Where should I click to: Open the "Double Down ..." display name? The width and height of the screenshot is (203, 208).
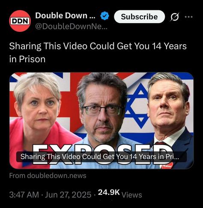click(x=65, y=15)
